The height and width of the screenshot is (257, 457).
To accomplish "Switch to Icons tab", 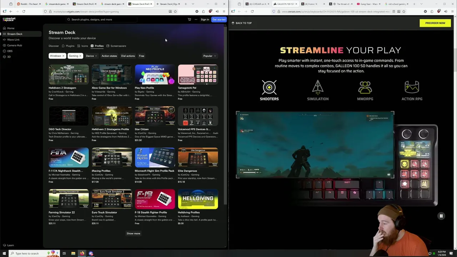I will point(83,46).
